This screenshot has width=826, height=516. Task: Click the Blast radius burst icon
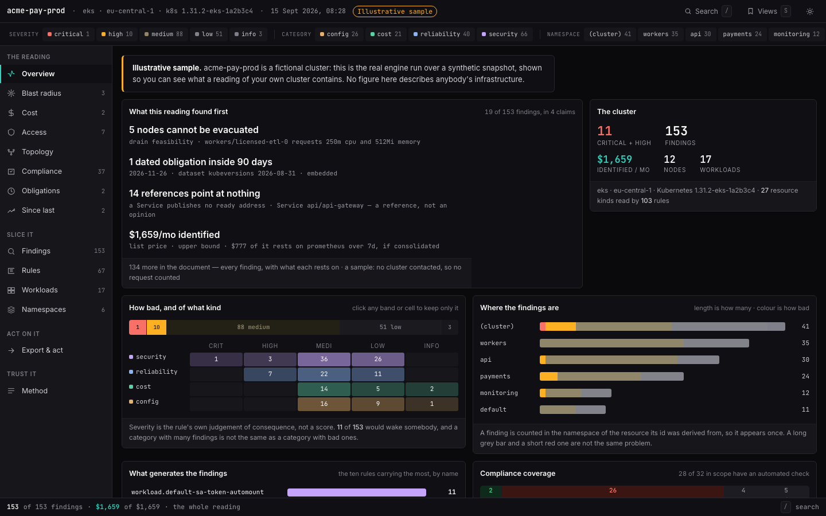(11, 93)
